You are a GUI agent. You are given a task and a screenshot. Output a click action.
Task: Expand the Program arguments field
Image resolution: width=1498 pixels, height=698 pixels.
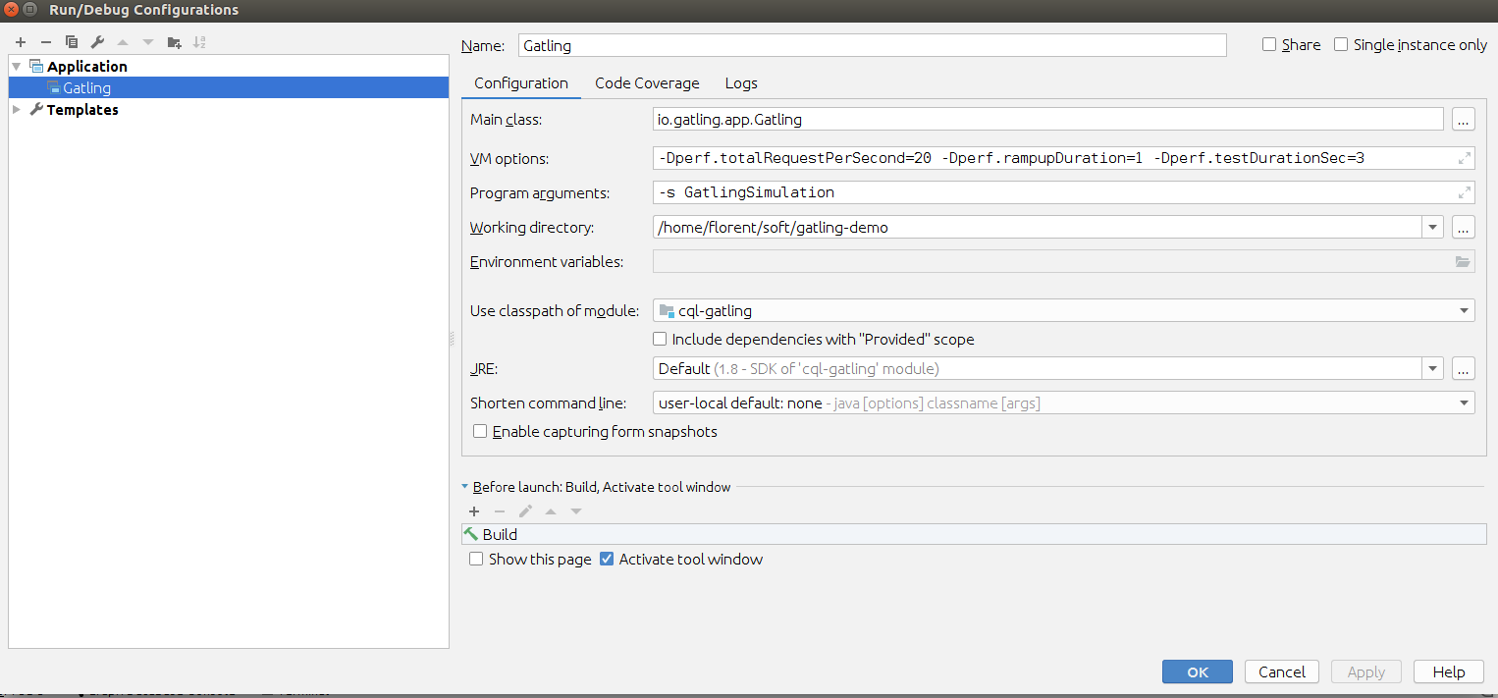[1464, 192]
